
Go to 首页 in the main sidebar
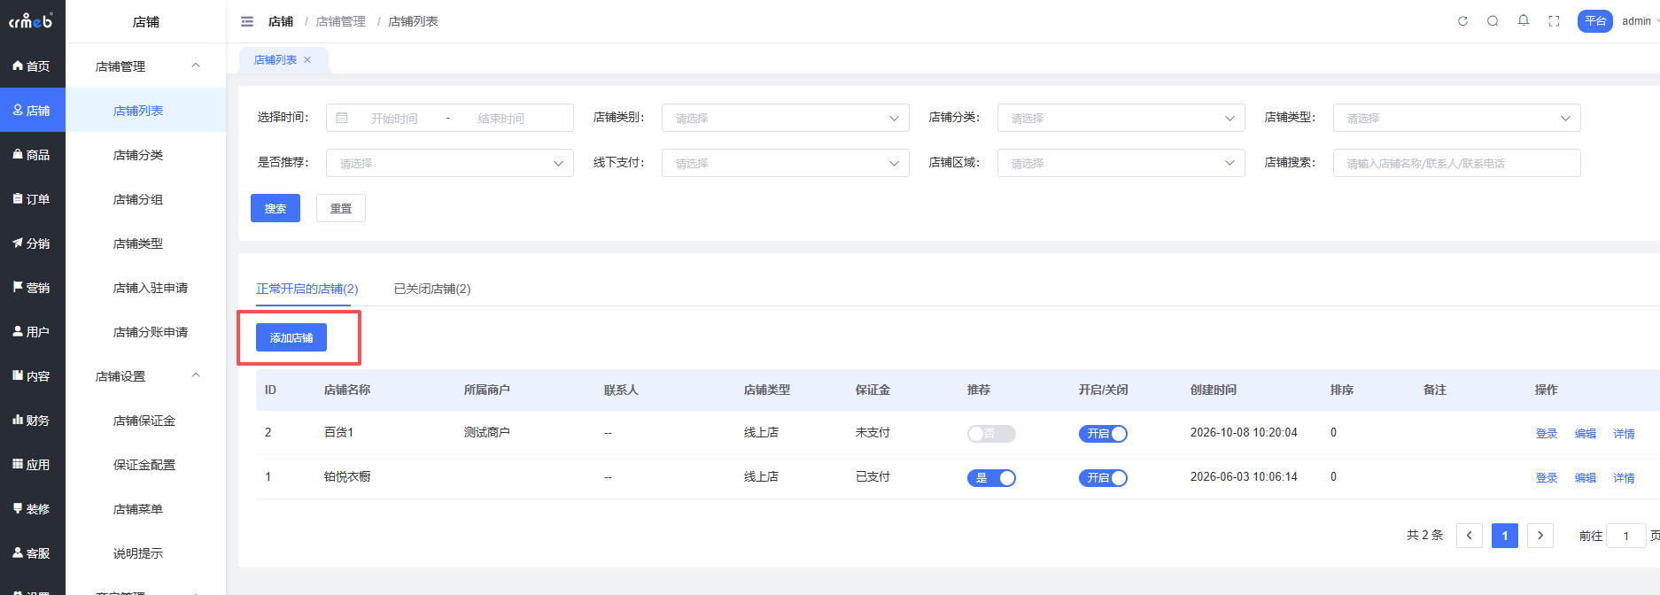pos(33,66)
